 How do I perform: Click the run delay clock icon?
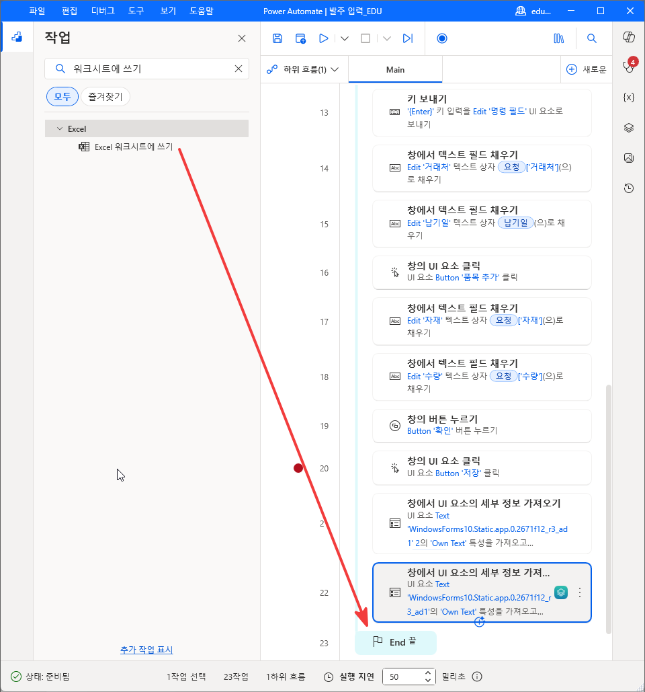point(329,677)
